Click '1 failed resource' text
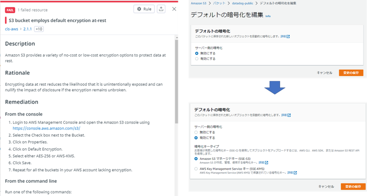 (x=33, y=10)
